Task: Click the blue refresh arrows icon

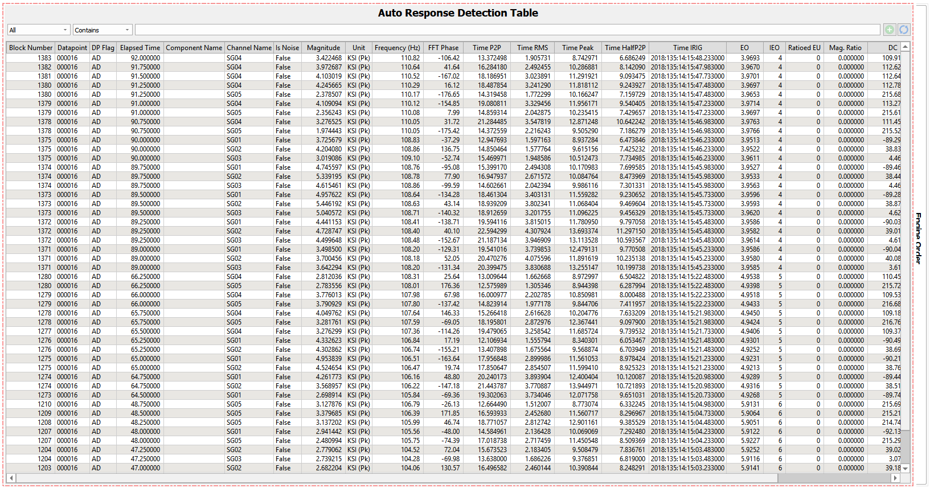Action: click(904, 30)
